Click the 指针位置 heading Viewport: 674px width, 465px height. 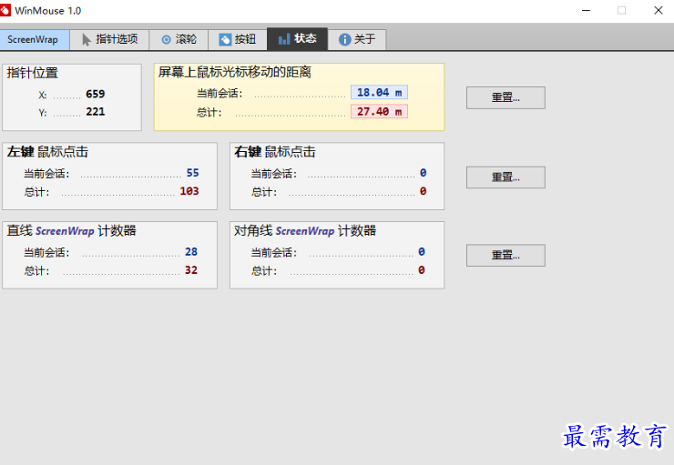click(x=32, y=73)
